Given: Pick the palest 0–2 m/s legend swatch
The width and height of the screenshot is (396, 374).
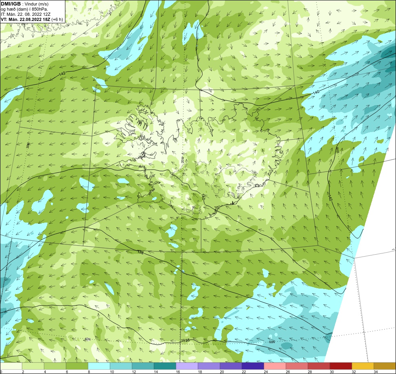Looking at the screenshot, I should pos(11,366).
